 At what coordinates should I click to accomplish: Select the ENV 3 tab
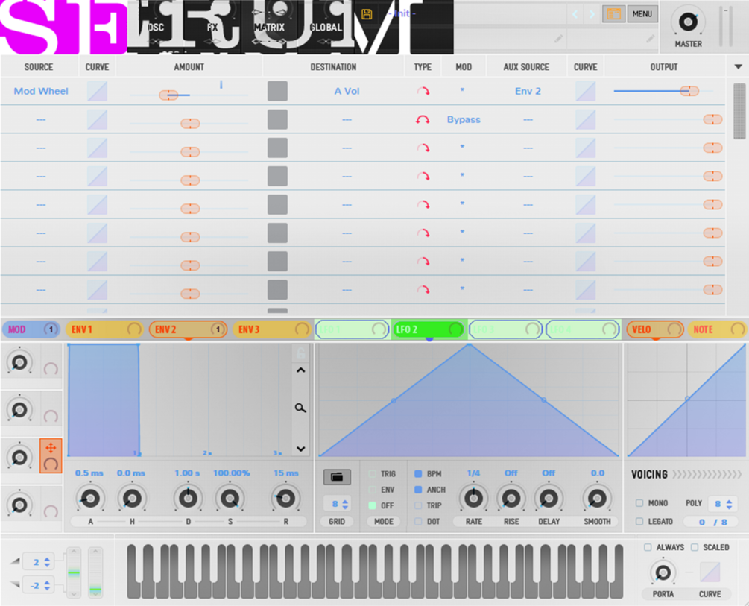tap(271, 329)
